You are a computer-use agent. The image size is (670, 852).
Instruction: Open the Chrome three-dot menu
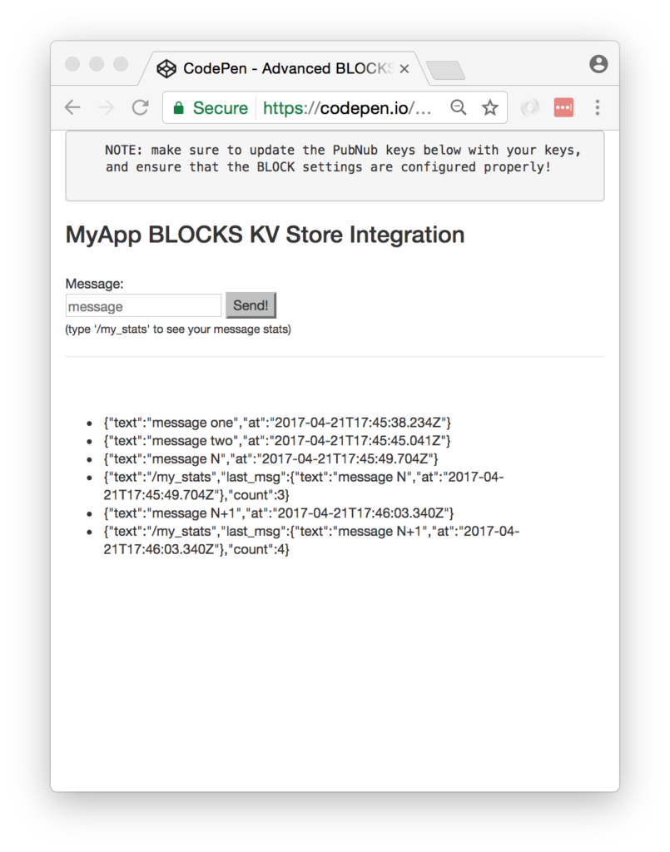tap(598, 107)
